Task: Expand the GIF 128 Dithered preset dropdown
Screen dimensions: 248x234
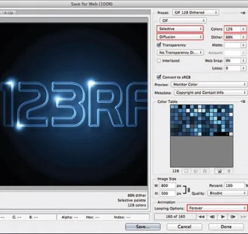Action: 195,13
